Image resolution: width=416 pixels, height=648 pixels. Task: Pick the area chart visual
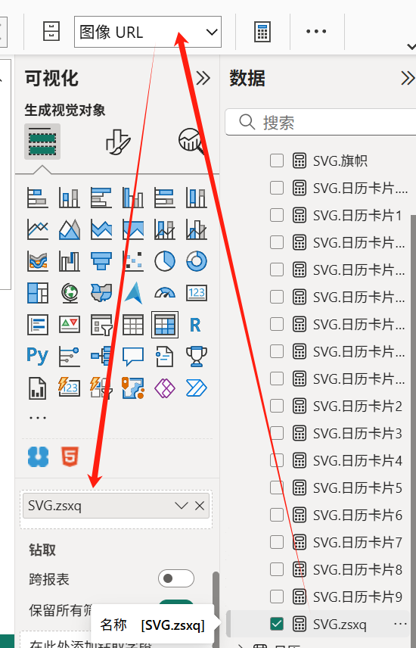(x=70, y=229)
